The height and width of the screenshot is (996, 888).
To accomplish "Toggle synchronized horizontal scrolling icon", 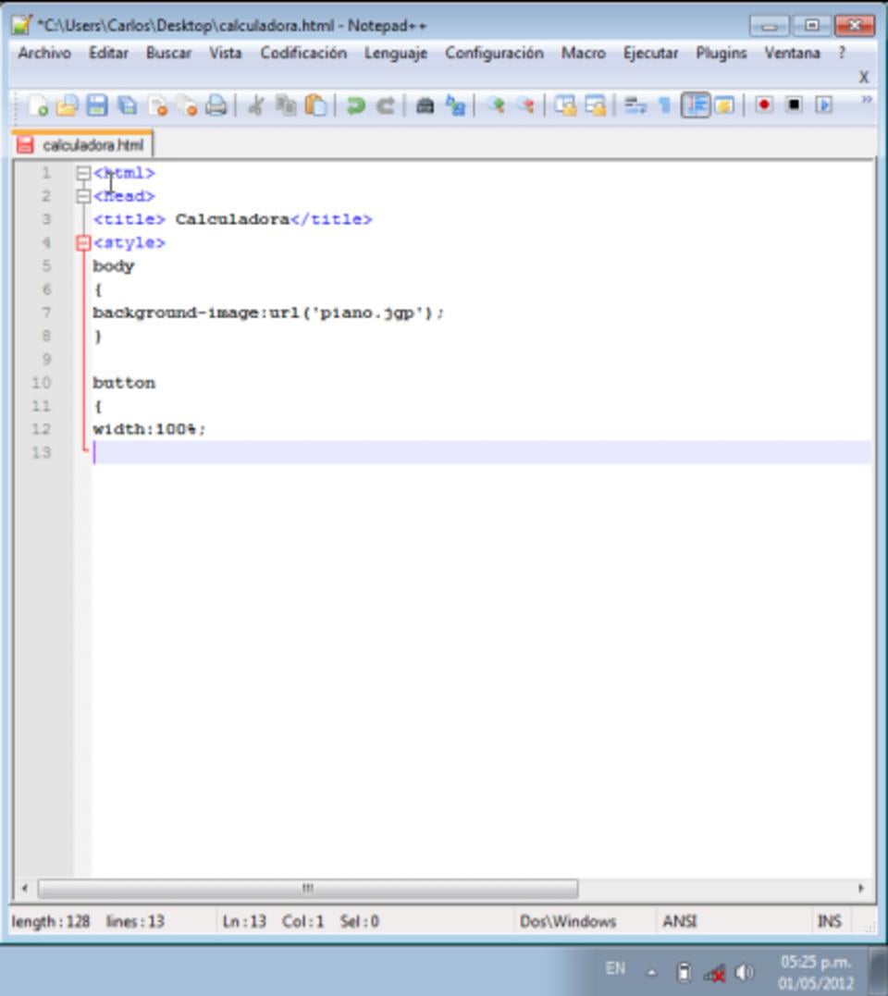I will pos(595,105).
